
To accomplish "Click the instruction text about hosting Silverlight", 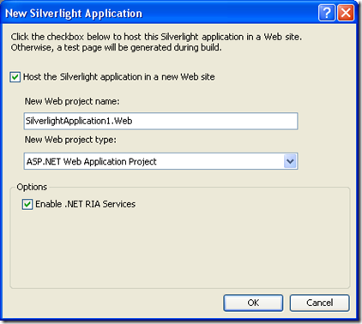I will coord(156,42).
